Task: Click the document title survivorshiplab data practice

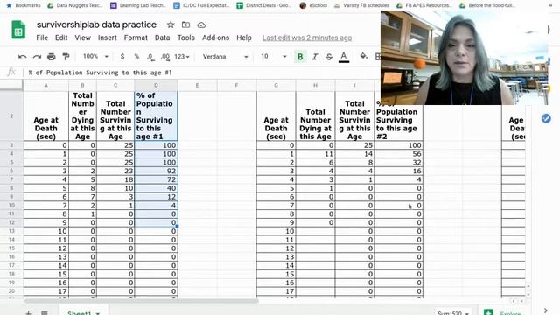Action: 96,24
